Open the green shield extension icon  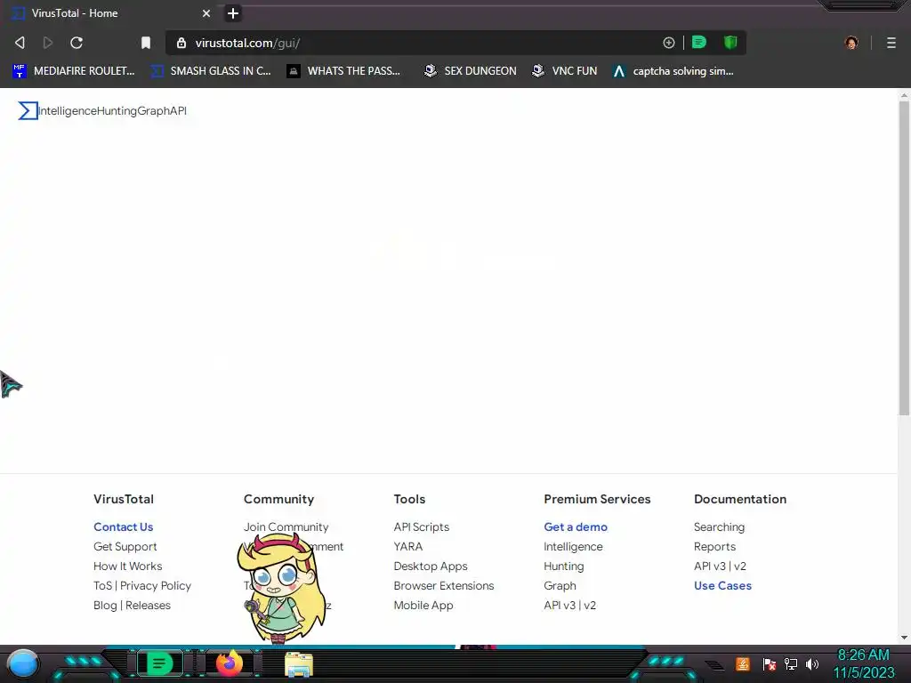[730, 43]
